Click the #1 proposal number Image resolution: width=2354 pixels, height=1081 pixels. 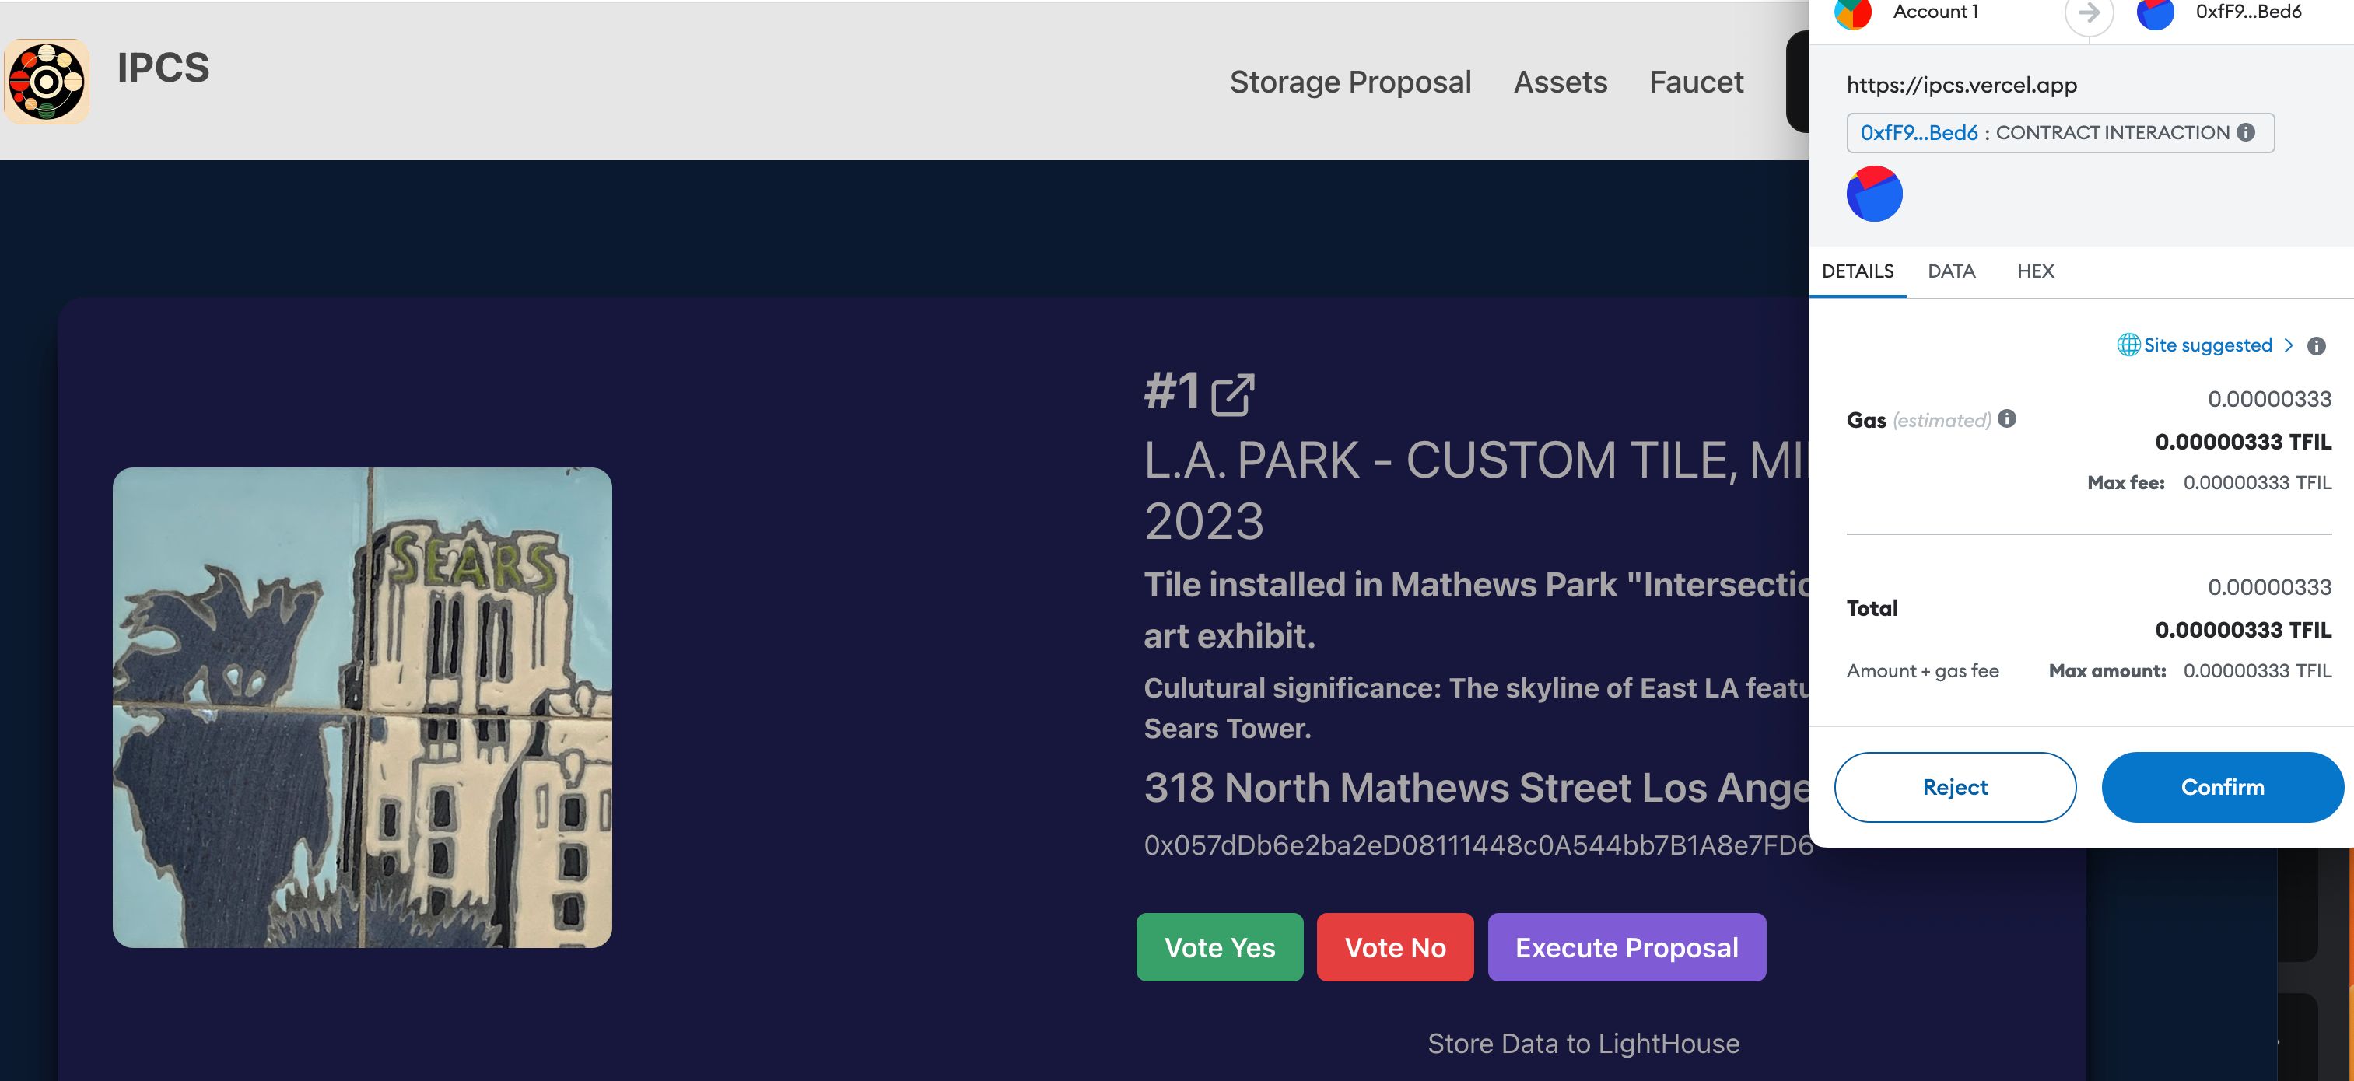1172,391
